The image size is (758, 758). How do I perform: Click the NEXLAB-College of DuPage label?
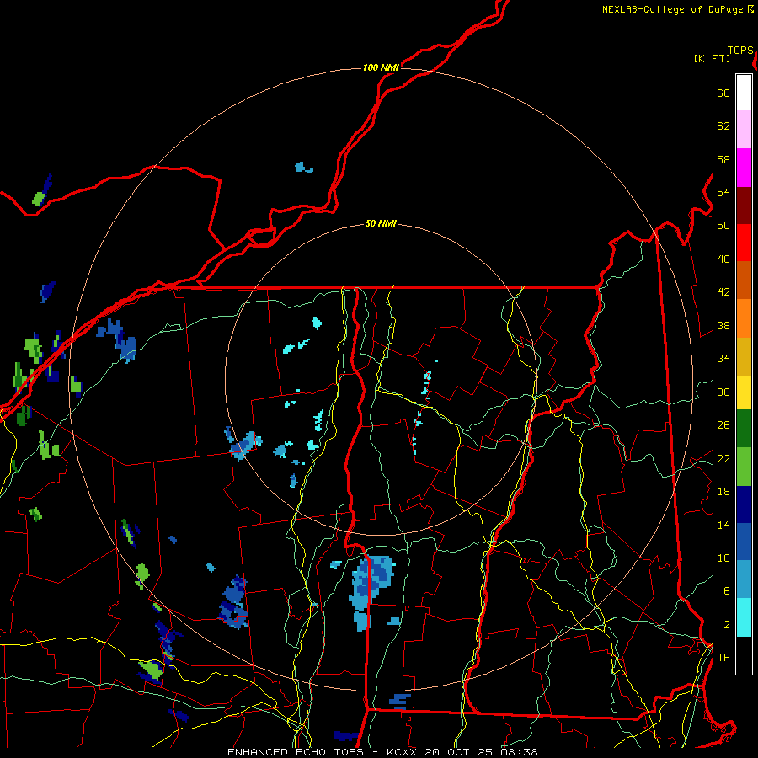click(672, 9)
